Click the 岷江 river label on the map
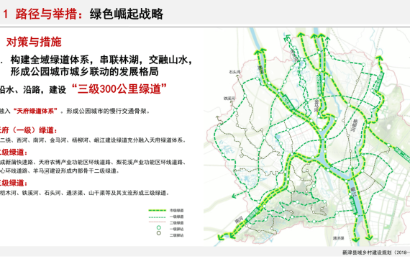Image resolution: width=410 pixels, height=259 pixels. 353,191
